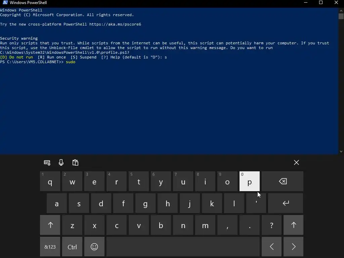The image size is (344, 258).
Task: Tap the s key
Action: (x=79, y=203)
